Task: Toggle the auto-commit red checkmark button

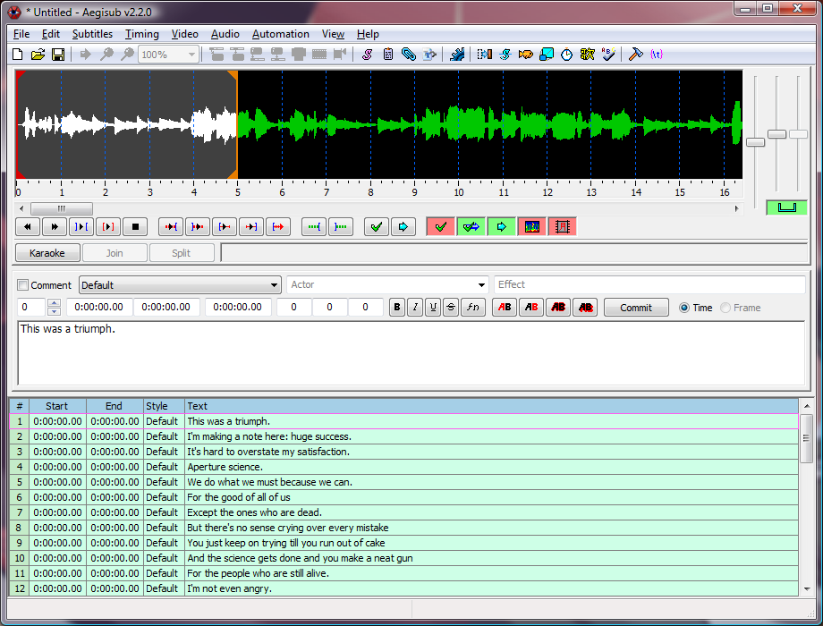Action: 440,227
